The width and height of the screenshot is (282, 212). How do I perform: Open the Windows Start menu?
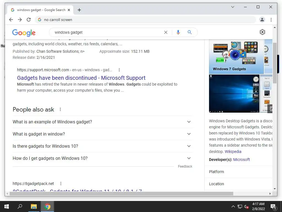pyautogui.click(x=7, y=206)
